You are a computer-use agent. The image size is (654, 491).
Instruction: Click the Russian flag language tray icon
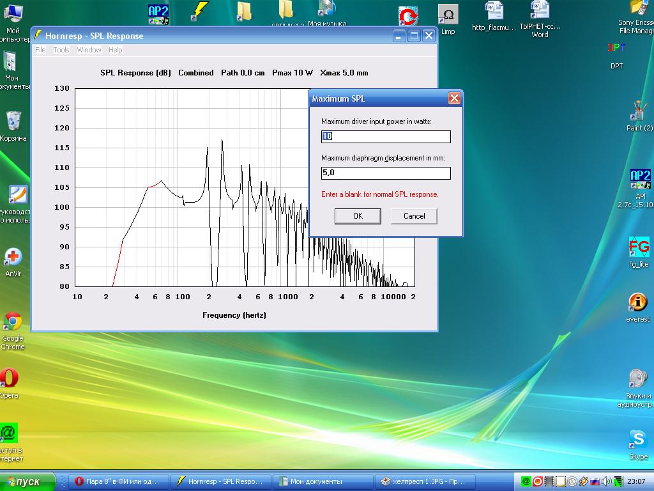click(595, 481)
